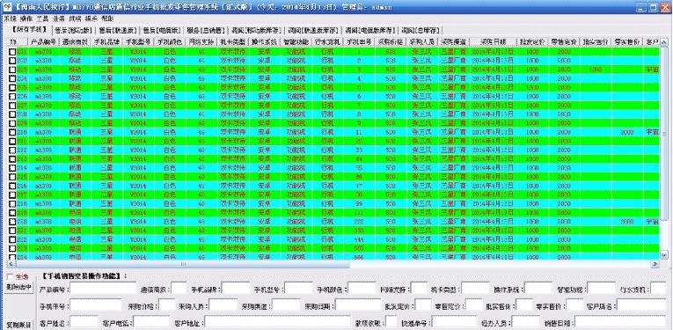
Task: Tick the checkbox for row 223
Action: point(12,248)
